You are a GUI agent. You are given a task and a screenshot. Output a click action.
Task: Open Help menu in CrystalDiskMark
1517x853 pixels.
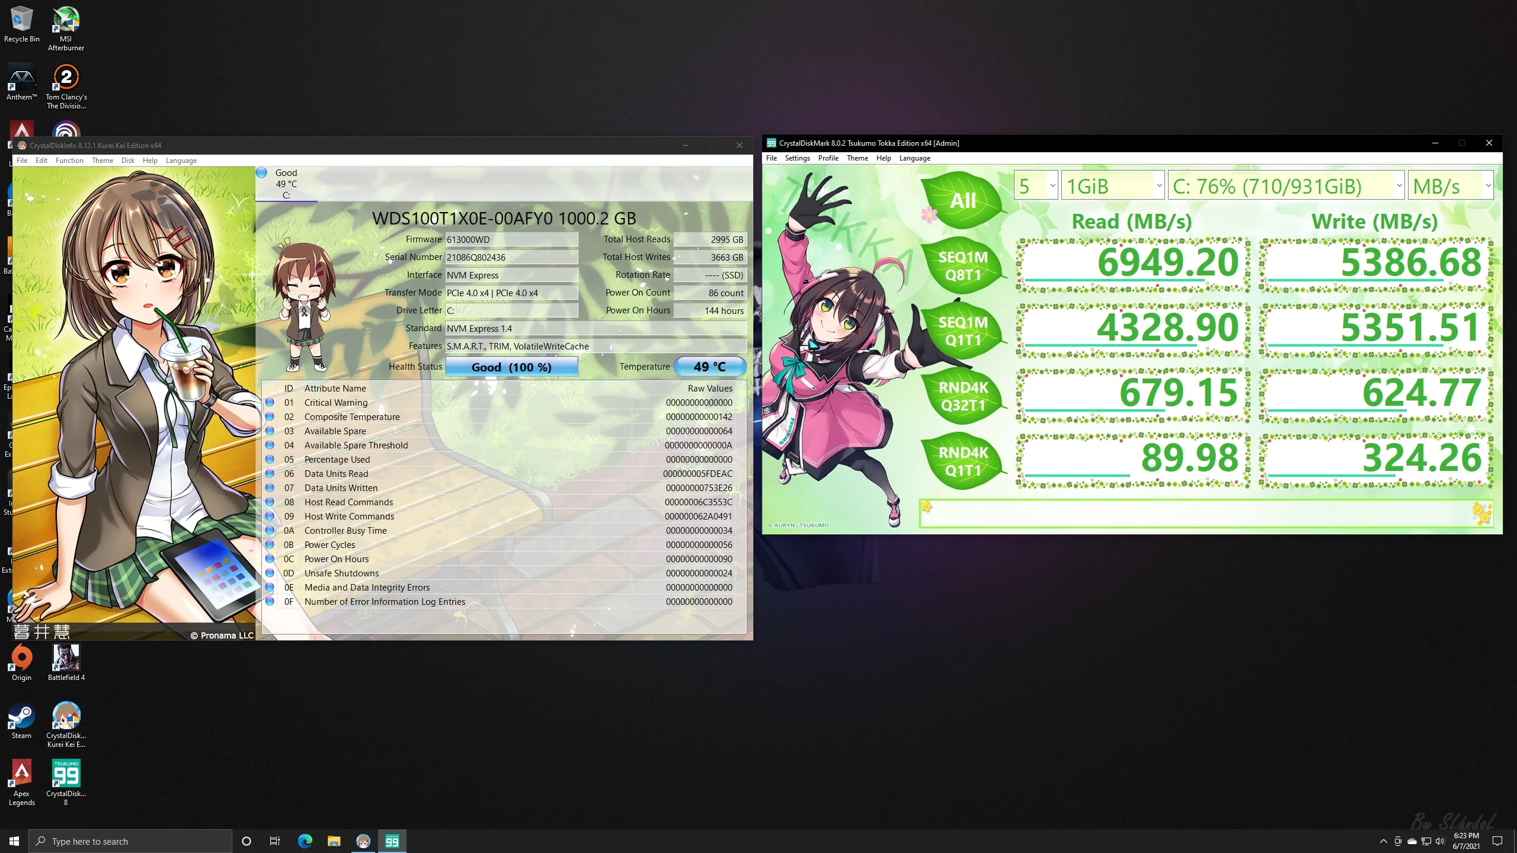[x=884, y=158]
